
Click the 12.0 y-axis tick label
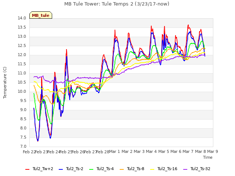[x=22, y=55]
